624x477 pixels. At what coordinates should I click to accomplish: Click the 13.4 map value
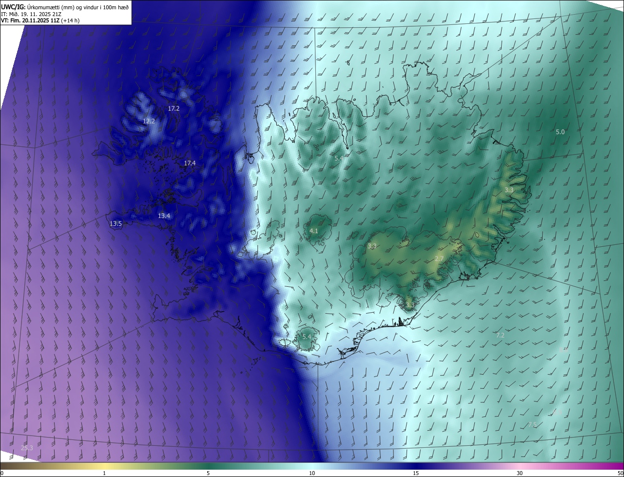(164, 216)
